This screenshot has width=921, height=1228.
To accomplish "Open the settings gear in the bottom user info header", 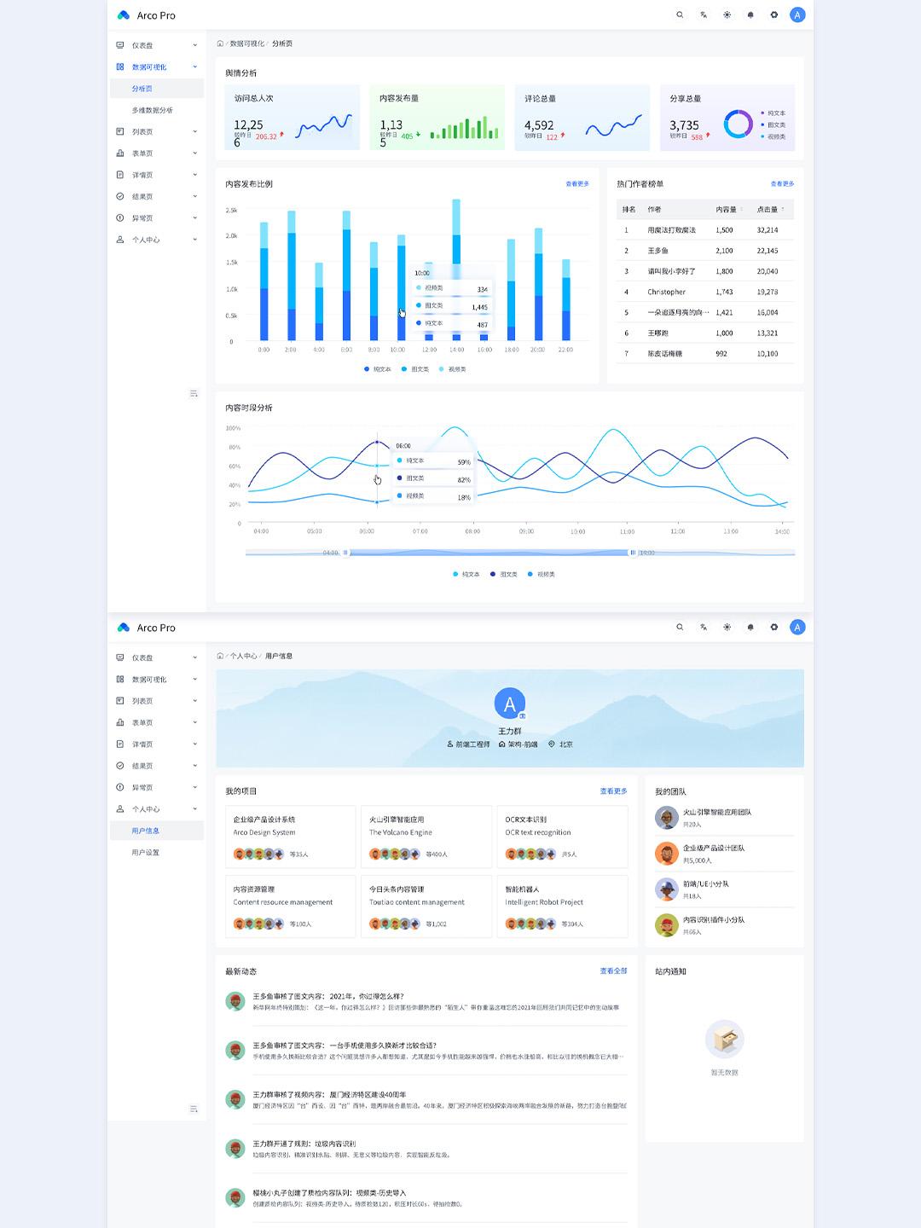I will [x=774, y=628].
